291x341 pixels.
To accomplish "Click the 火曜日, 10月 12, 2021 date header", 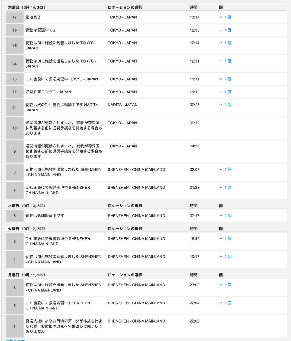I will tap(26, 229).
